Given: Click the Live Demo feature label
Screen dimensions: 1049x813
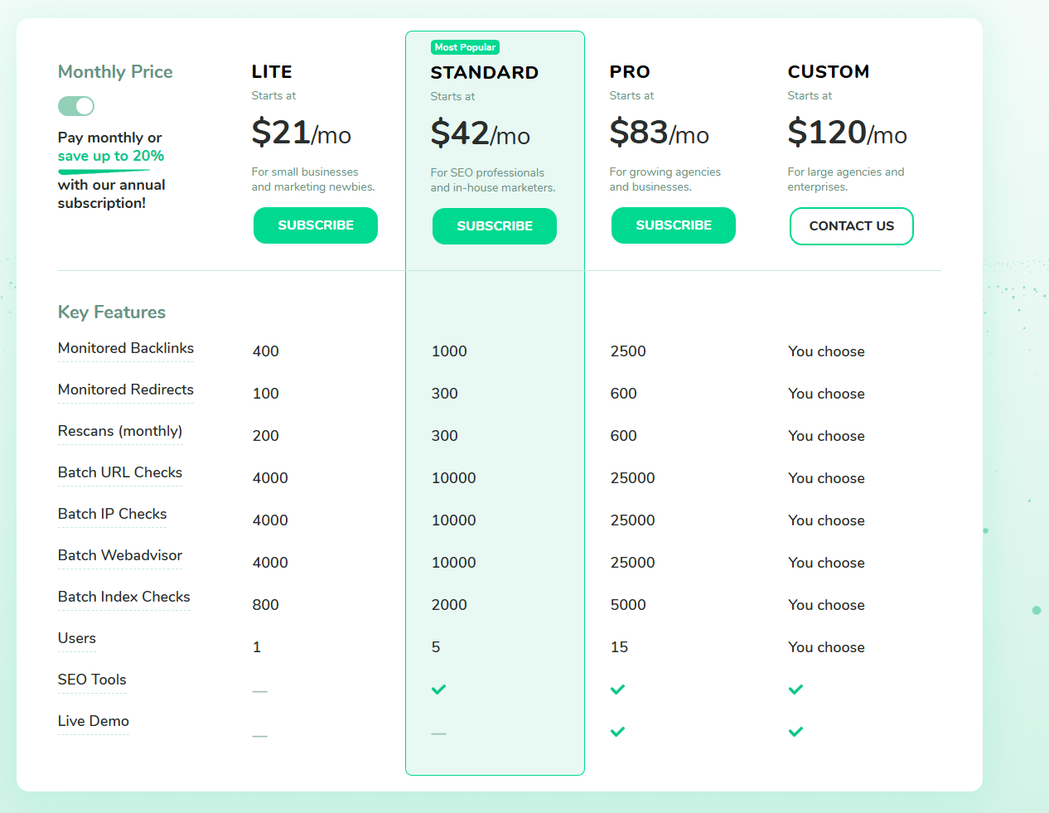Looking at the screenshot, I should click(94, 721).
